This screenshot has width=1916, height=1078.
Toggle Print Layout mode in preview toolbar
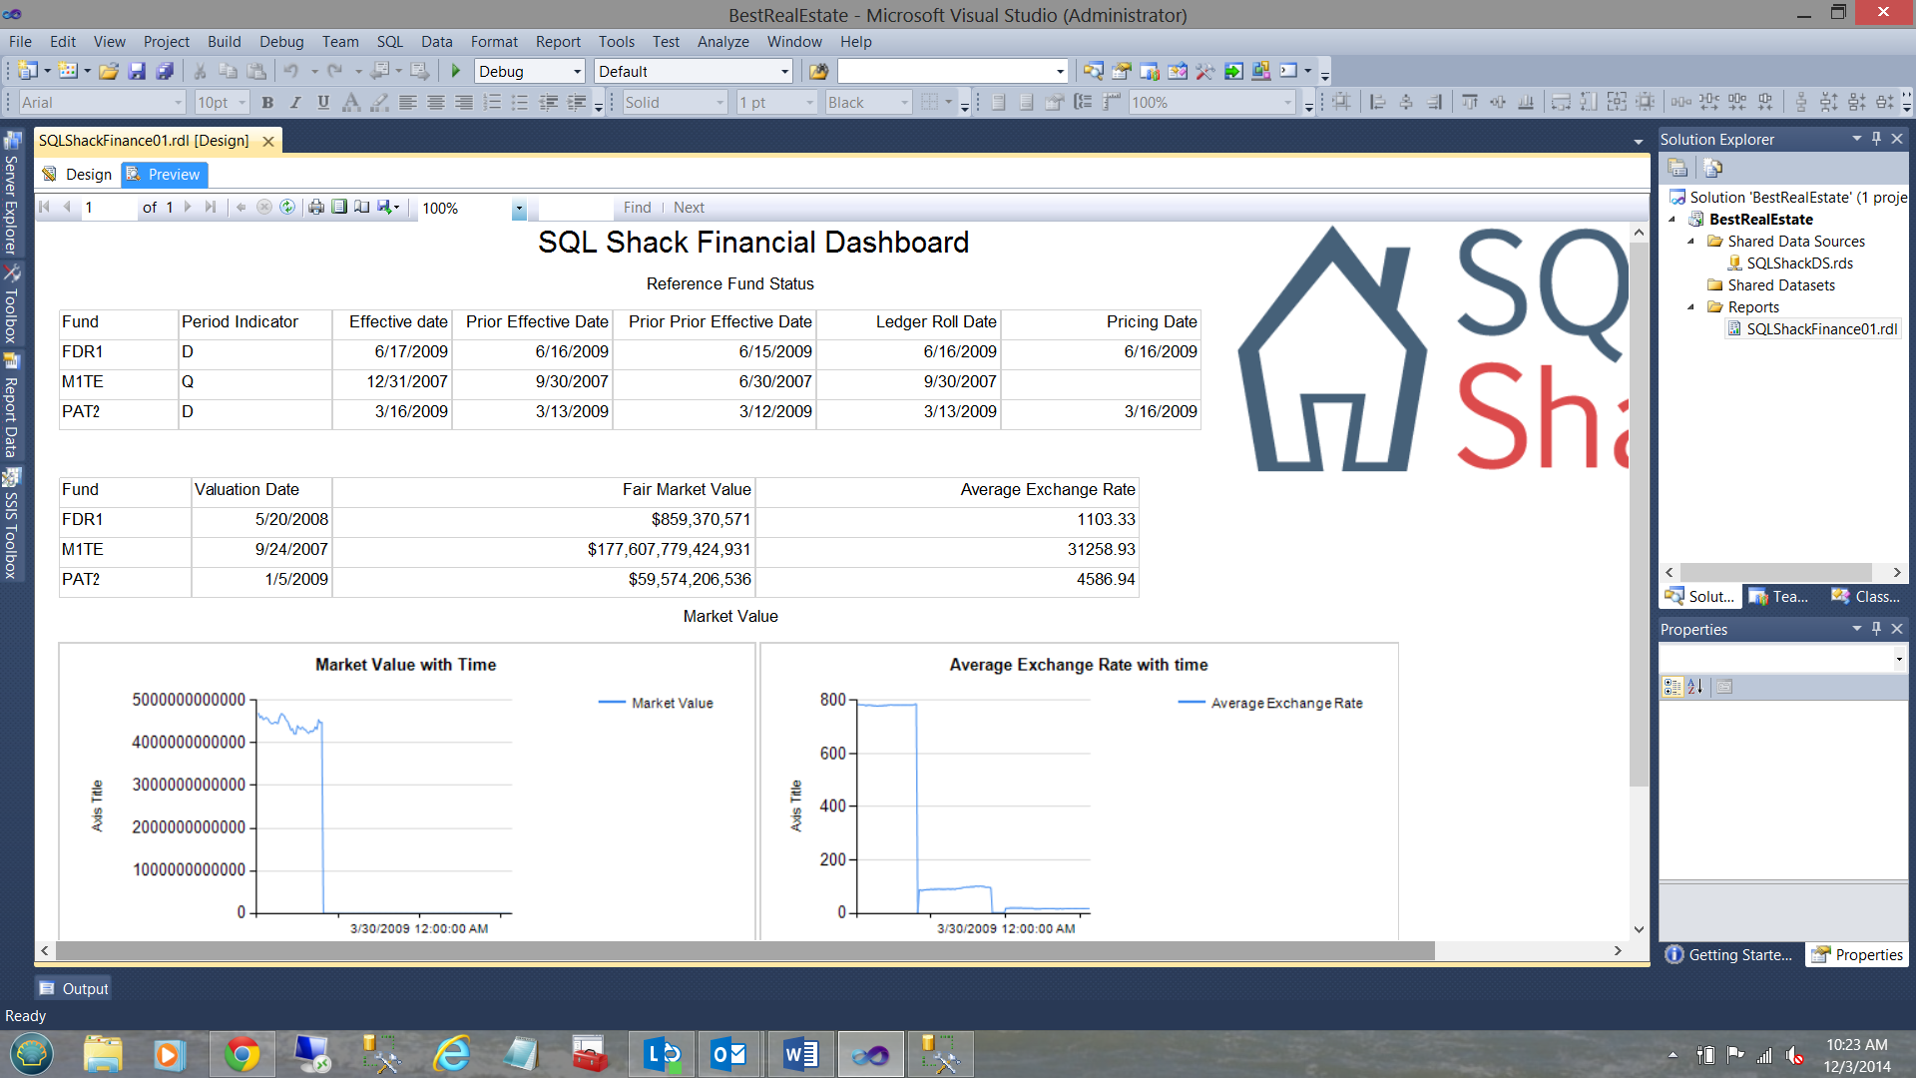point(339,207)
